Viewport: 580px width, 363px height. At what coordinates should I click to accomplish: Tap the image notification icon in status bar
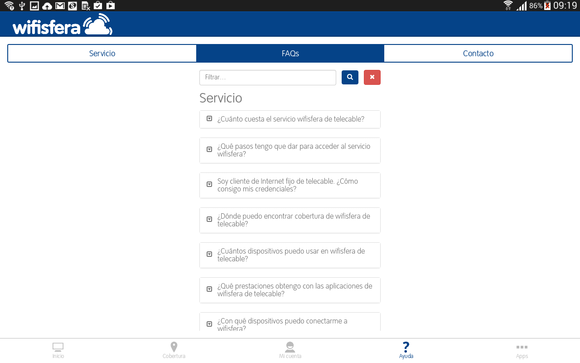34,5
